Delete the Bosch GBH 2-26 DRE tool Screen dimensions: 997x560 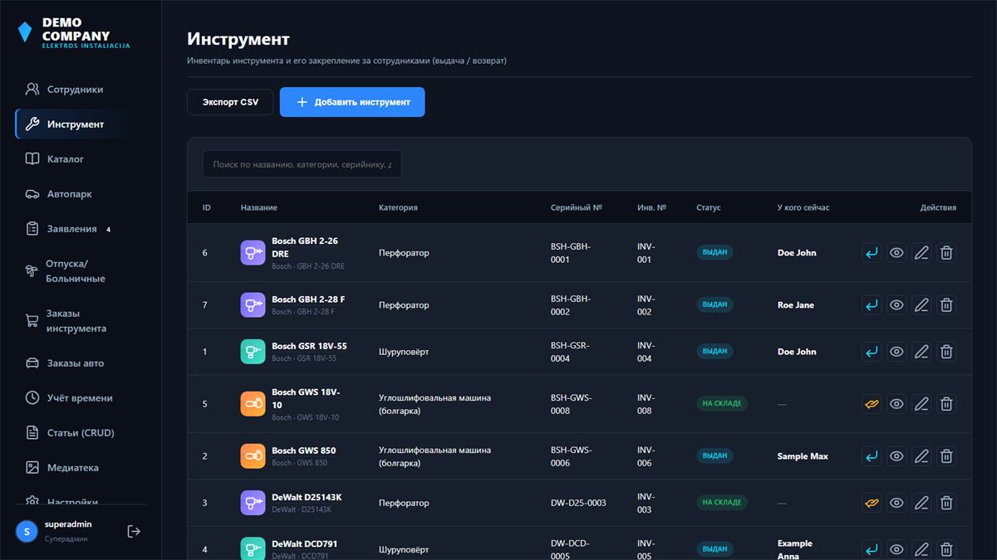coord(946,253)
